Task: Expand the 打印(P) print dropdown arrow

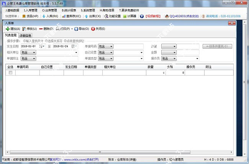Action: 72,29
